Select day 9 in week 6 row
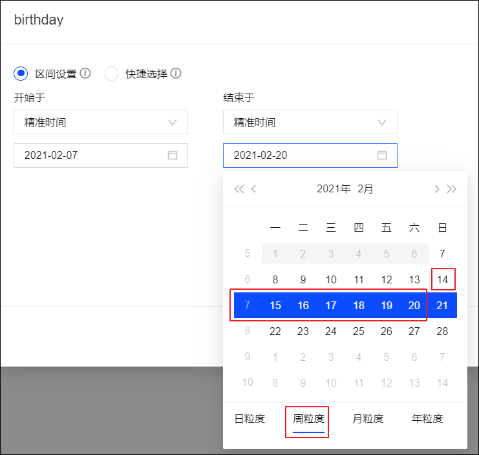 tap(303, 279)
